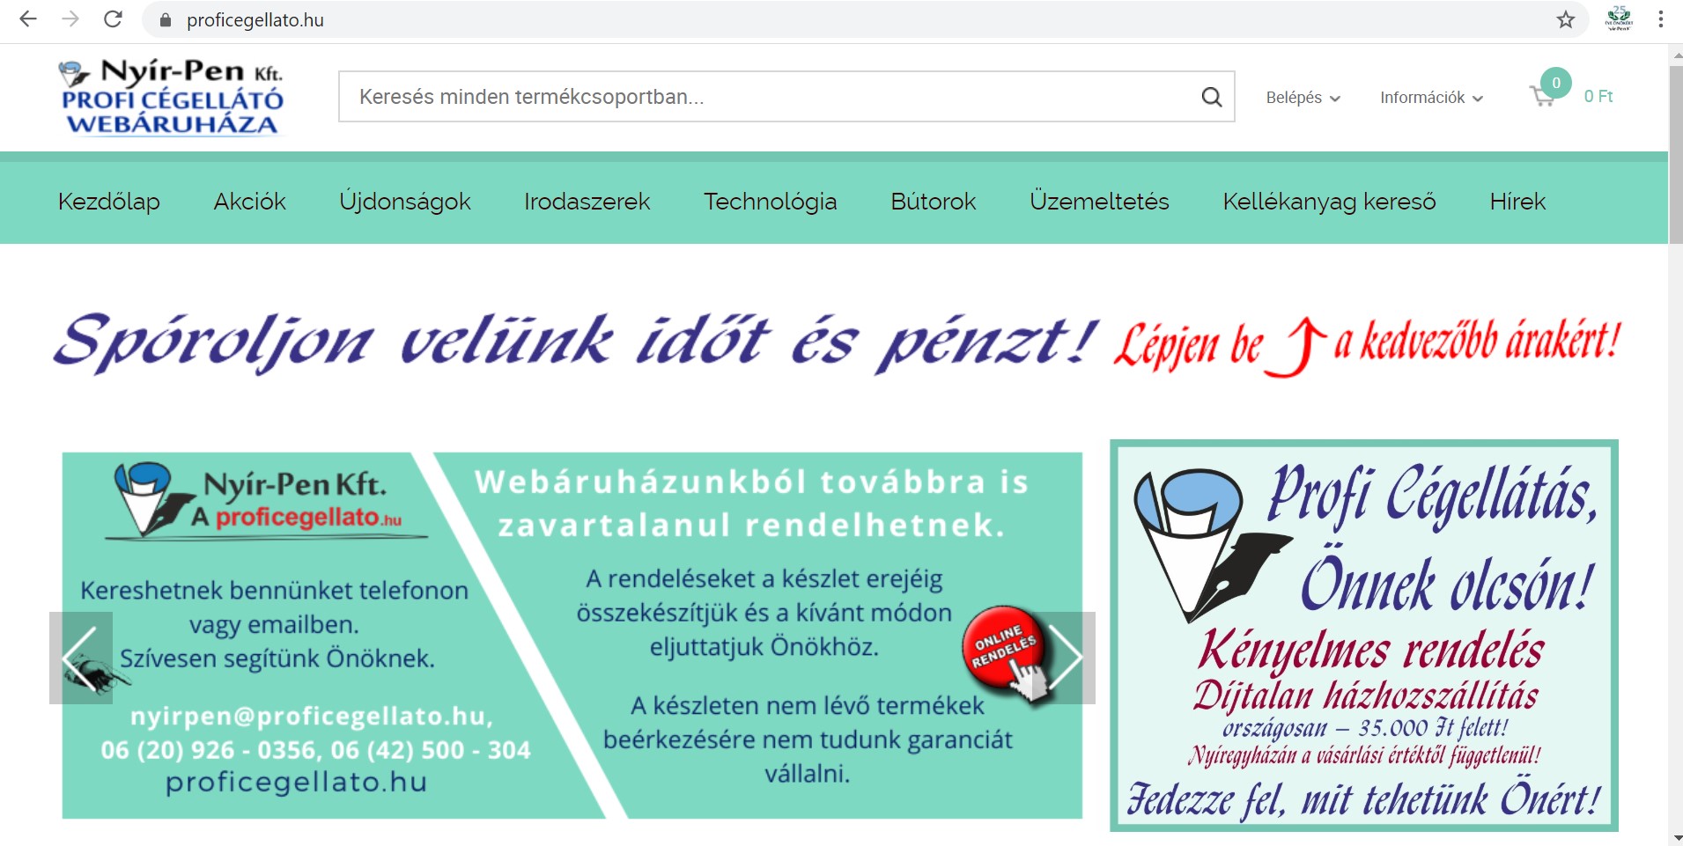Click the browser forward arrow
Screen dimensions: 1683x846
(x=70, y=19)
